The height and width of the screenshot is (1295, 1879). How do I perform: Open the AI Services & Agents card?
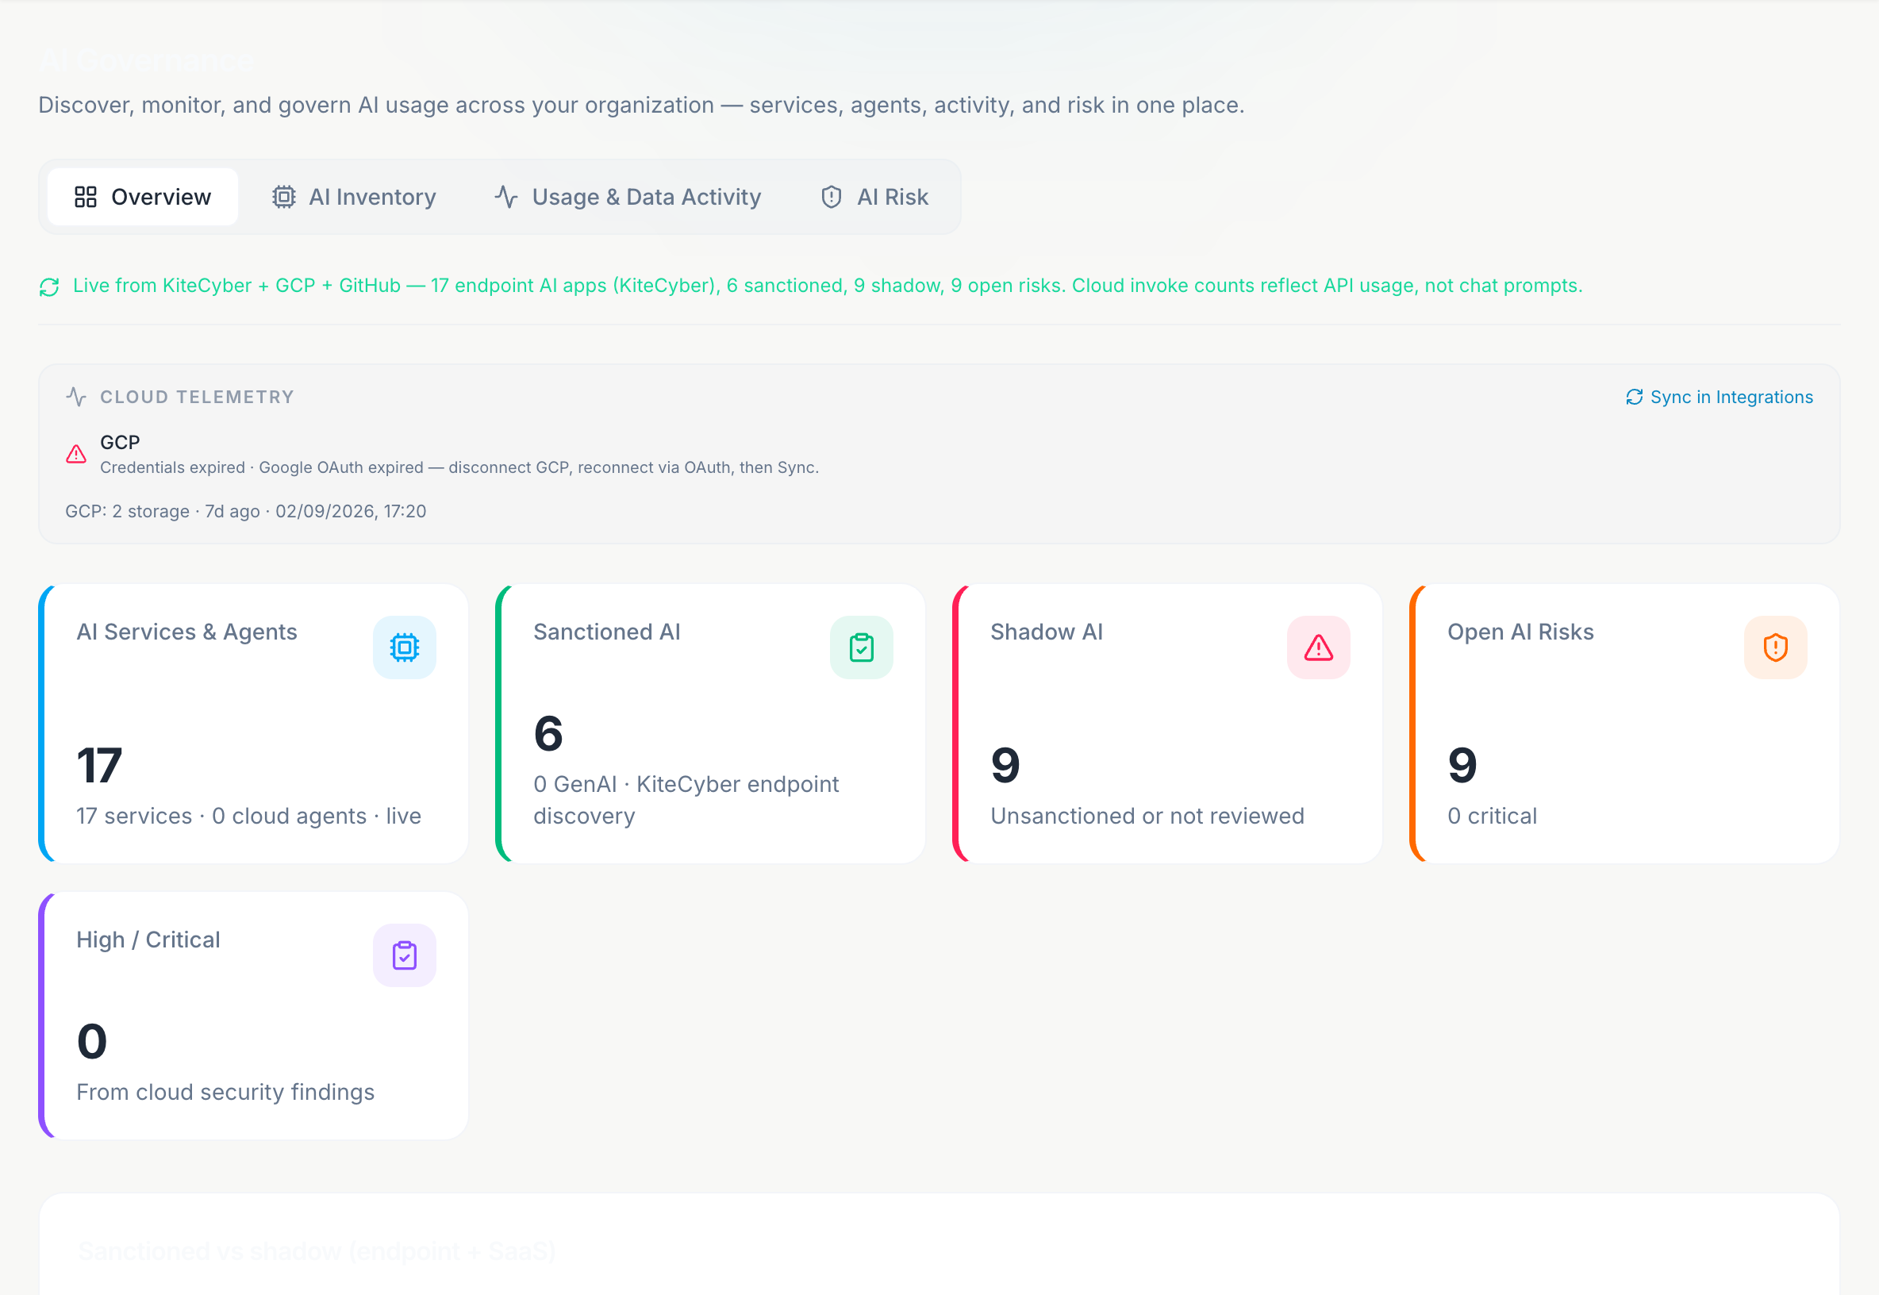[254, 724]
